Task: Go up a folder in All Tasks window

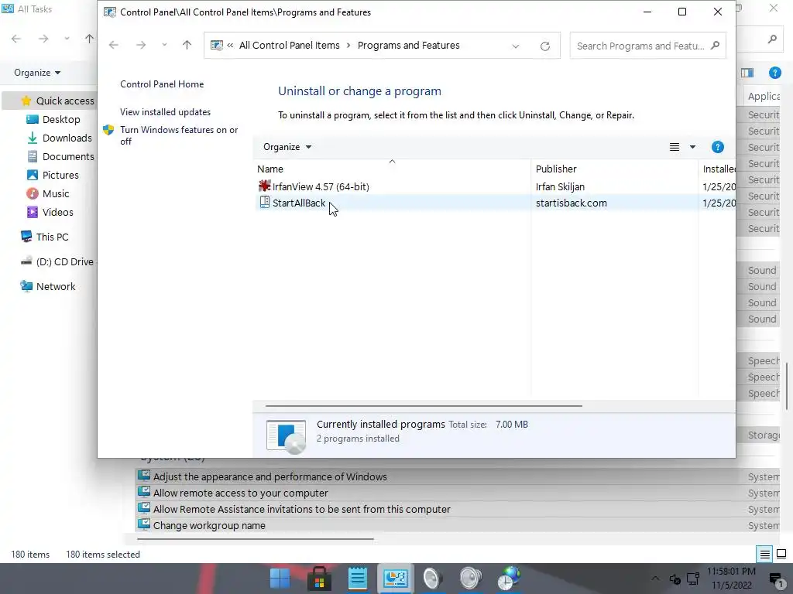Action: (90, 39)
